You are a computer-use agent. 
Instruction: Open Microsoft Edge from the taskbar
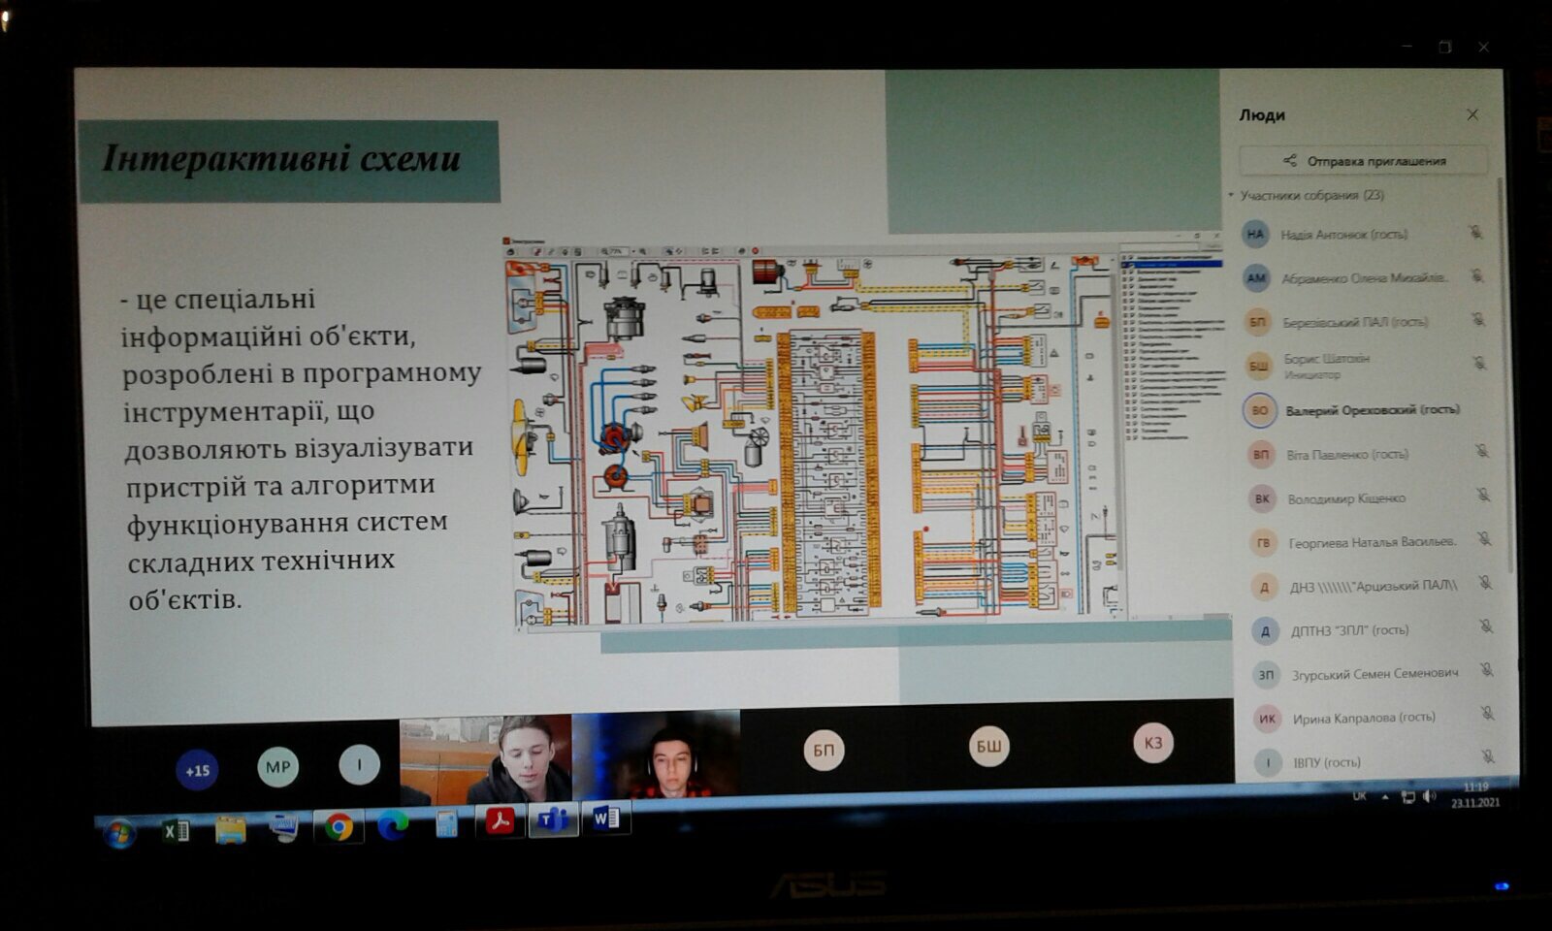[x=393, y=826]
